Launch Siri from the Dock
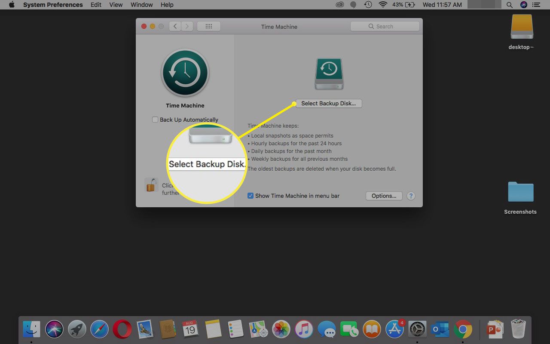The height and width of the screenshot is (344, 550). [55, 330]
